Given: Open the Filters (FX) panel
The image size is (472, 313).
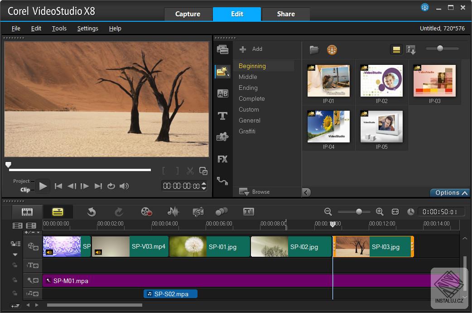Looking at the screenshot, I should pyautogui.click(x=222, y=159).
